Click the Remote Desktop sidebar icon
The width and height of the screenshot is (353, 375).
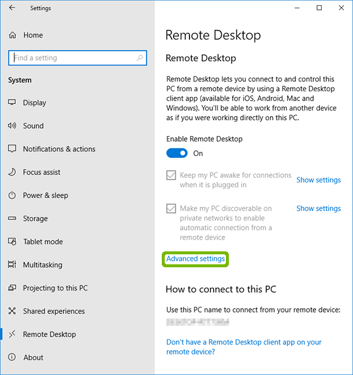pyautogui.click(x=12, y=334)
